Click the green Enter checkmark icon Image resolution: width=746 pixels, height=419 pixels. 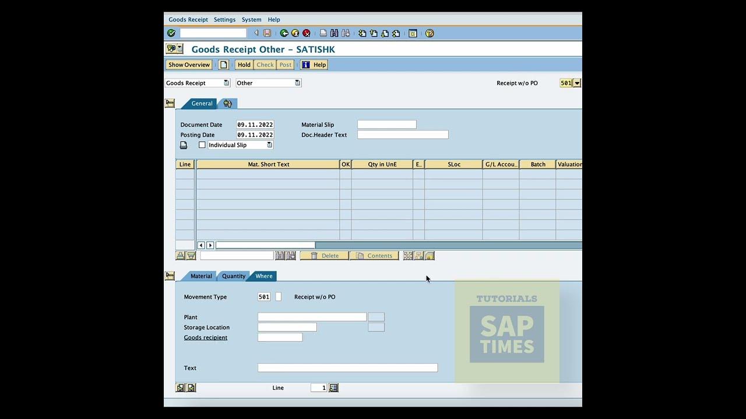point(171,33)
